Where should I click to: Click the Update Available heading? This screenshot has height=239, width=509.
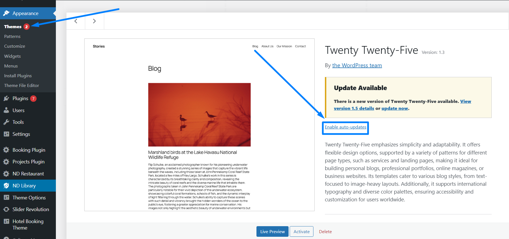pos(360,88)
